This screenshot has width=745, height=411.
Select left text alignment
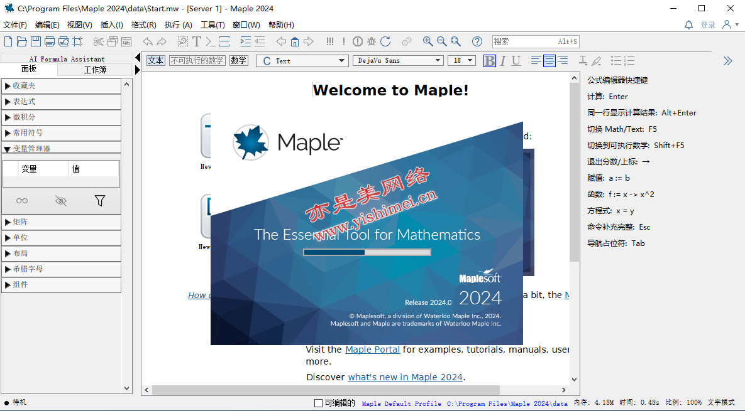pos(536,61)
